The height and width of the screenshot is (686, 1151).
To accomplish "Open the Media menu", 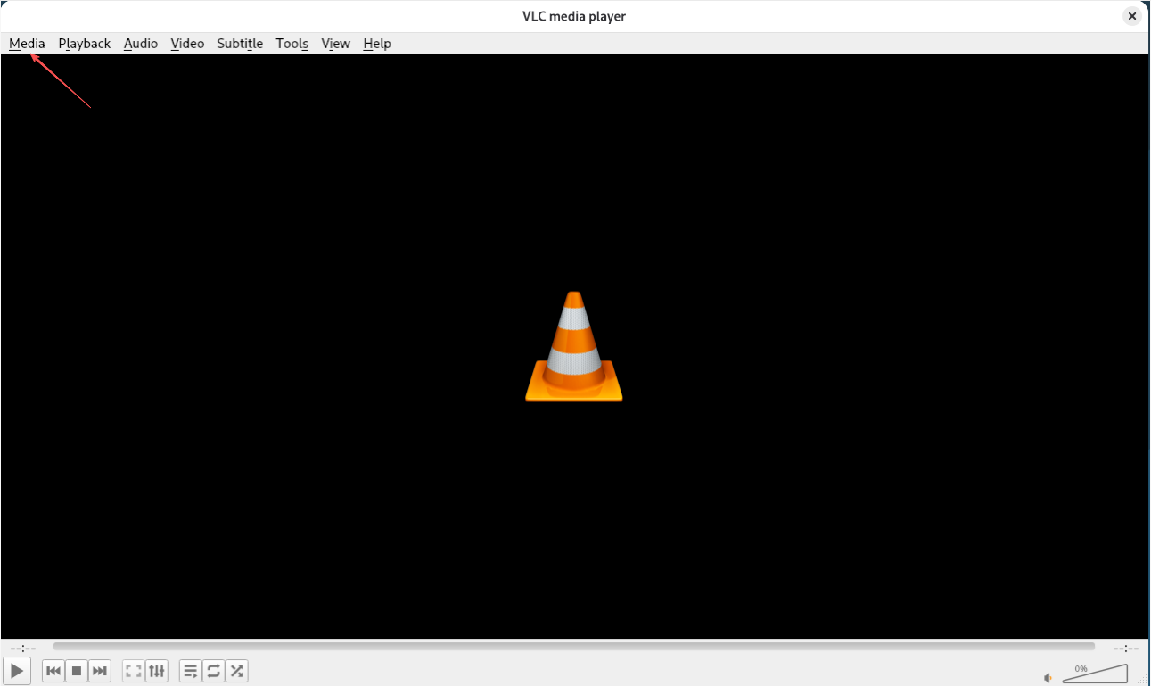I will click(x=27, y=44).
